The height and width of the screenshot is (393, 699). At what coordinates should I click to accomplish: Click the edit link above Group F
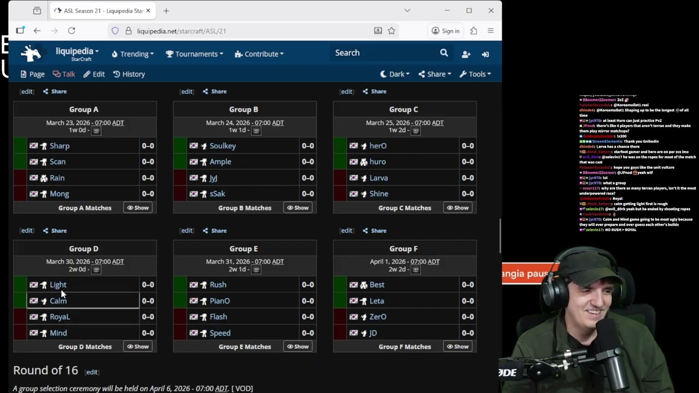[347, 231]
